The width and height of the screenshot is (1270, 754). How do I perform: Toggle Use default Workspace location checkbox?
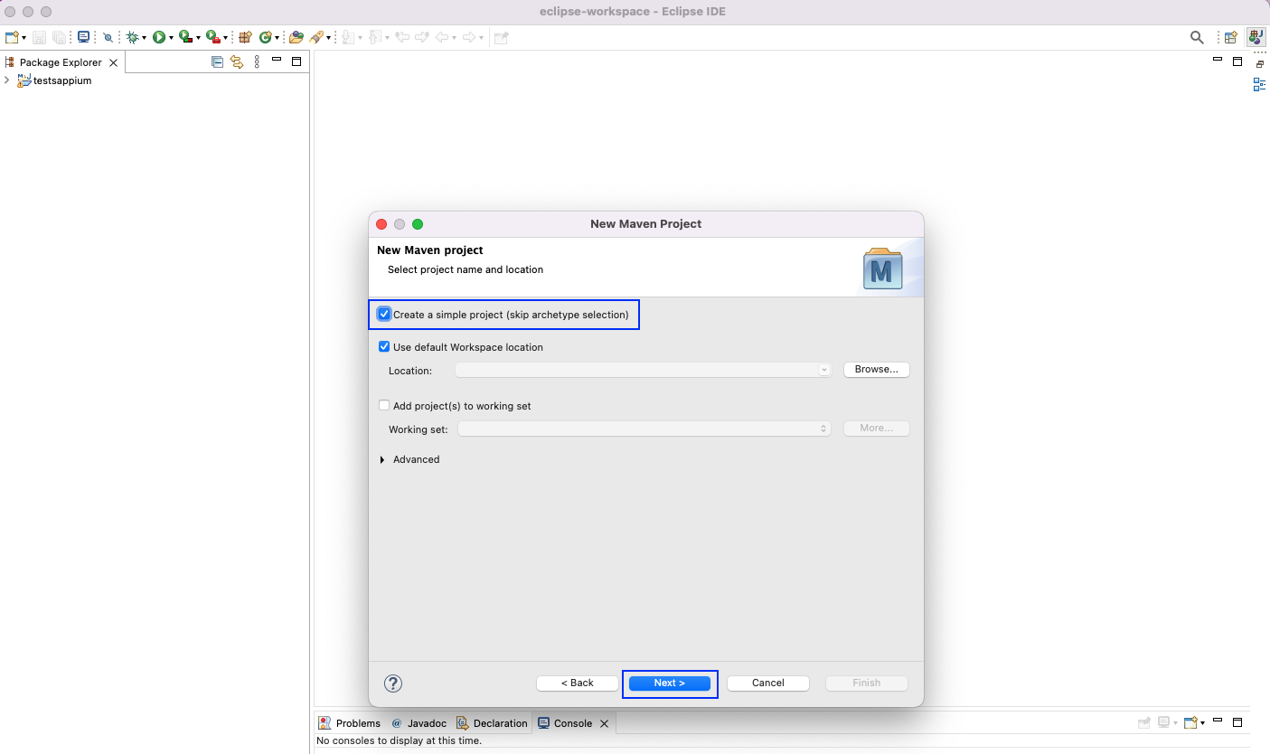[x=384, y=347]
